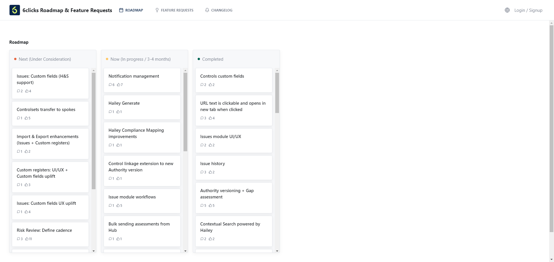Screen dimensions: 554x262
Task: Open the Contextual Search powered by Hailey card
Action: [x=234, y=231]
